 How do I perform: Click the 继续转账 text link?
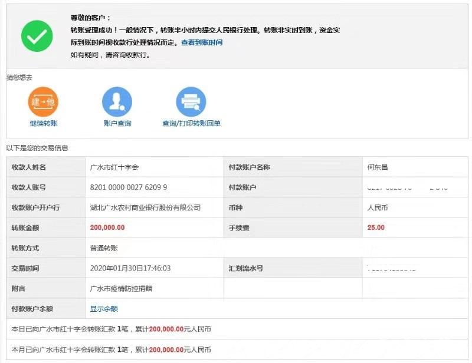click(44, 123)
